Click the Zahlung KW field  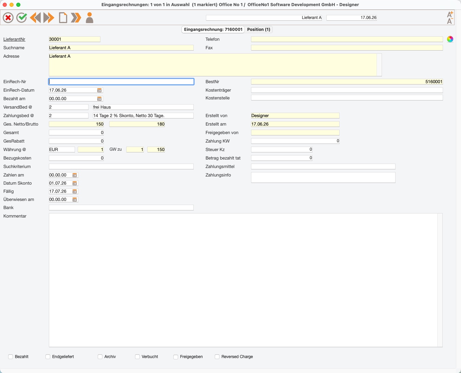[x=295, y=141]
